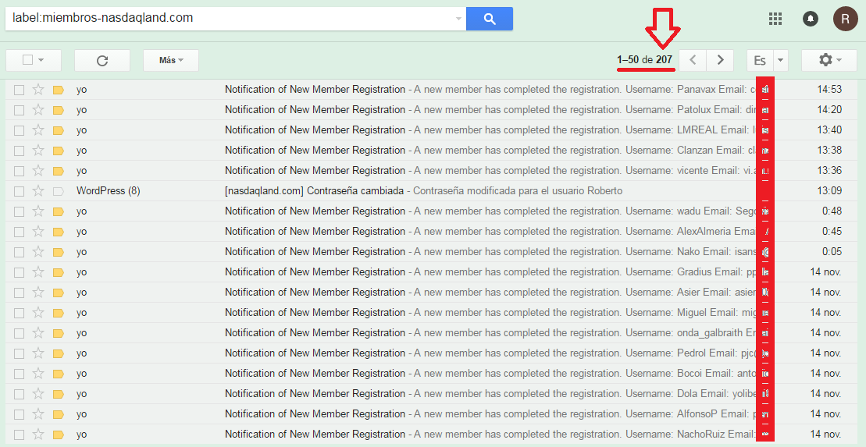Viewport: 866px width, 447px height.
Task: Open the account avatar R
Action: click(845, 19)
